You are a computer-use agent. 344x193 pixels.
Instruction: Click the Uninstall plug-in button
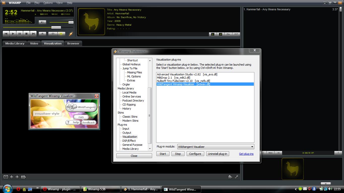(218, 154)
